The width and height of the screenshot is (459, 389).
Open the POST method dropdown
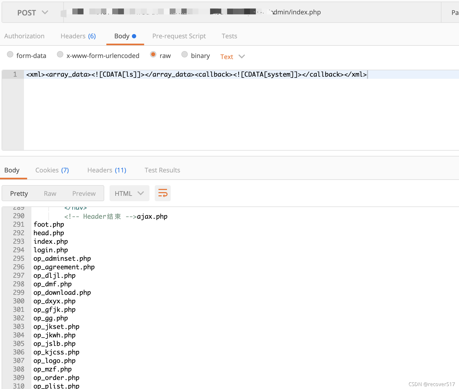coord(33,13)
